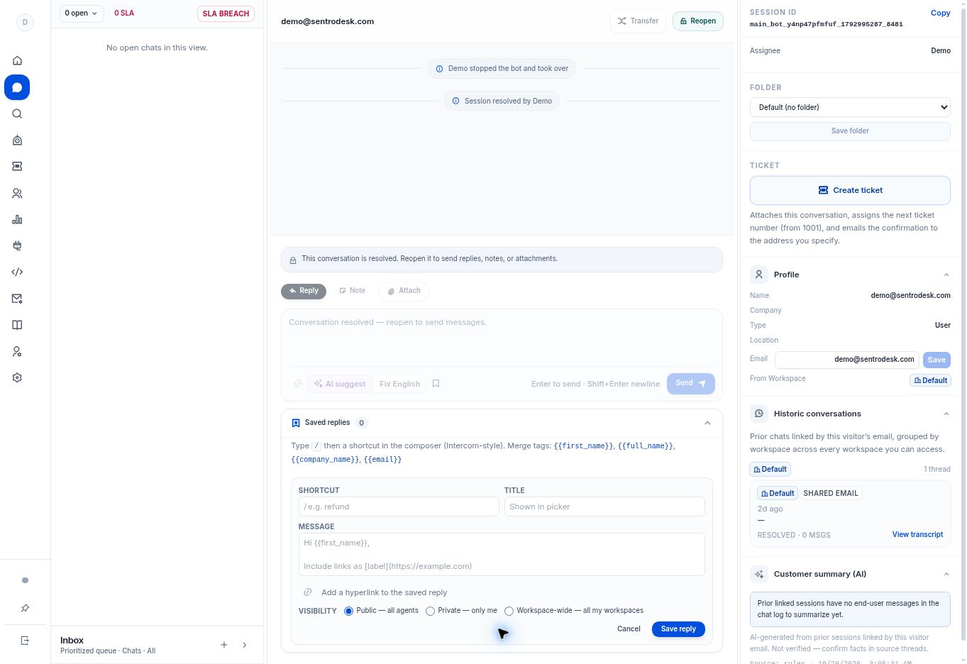Select Public — all agents visibility

point(348,611)
